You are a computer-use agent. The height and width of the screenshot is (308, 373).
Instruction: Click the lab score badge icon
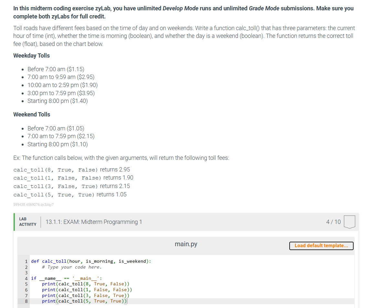coord(349,222)
